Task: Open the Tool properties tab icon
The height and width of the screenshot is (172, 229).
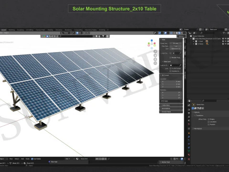Action: [x=189, y=105]
